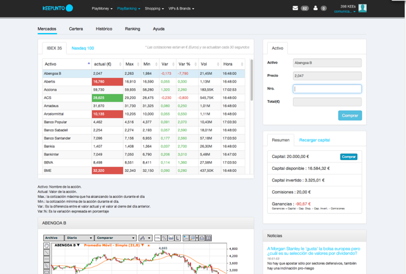
Task: Select the IBEX 35 market tab
Action: click(x=55, y=48)
